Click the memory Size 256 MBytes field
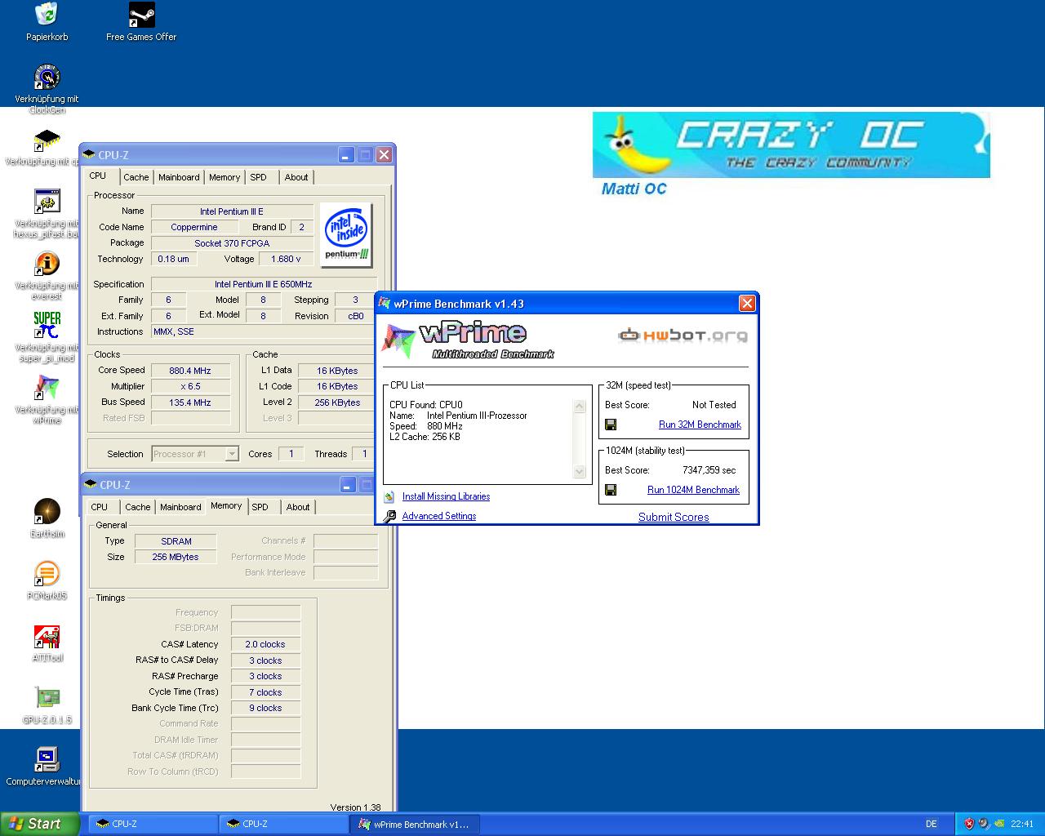The width and height of the screenshot is (1045, 836). pos(176,557)
